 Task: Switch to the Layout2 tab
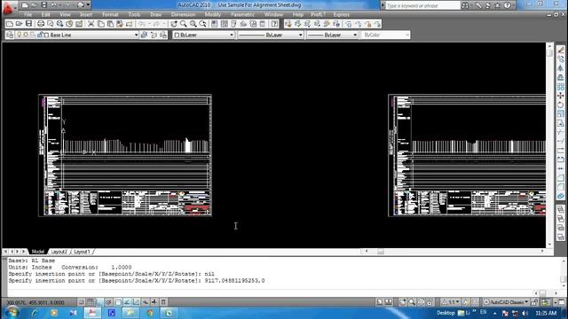(59, 252)
